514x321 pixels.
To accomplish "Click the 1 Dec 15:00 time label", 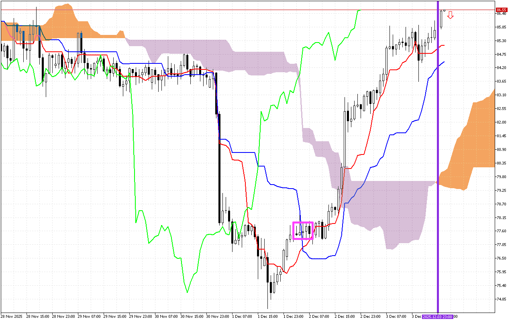I will click(x=269, y=317).
